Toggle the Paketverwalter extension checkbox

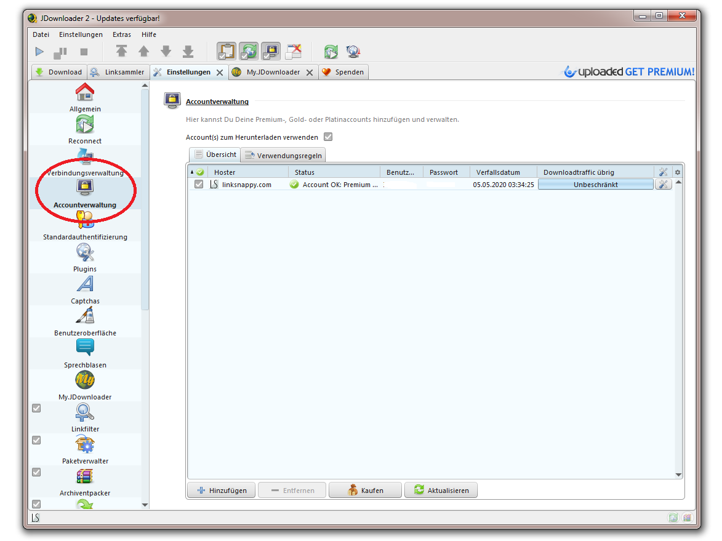pos(36,440)
